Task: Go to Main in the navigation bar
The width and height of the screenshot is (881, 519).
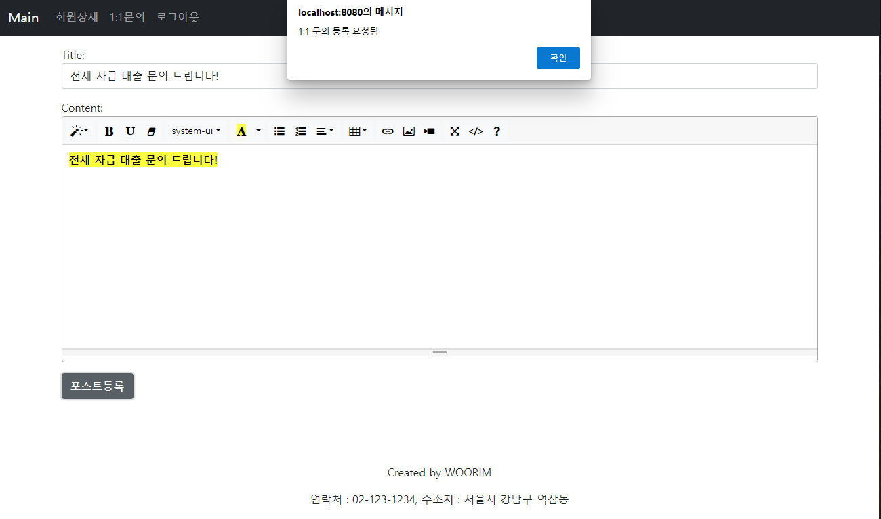Action: pos(24,18)
